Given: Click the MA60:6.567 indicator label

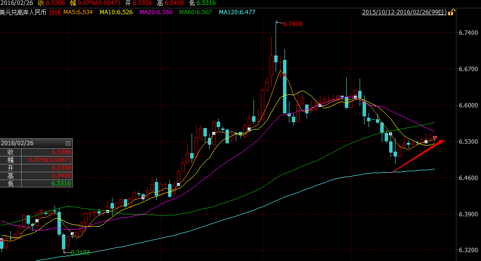Looking at the screenshot, I should pyautogui.click(x=196, y=12).
